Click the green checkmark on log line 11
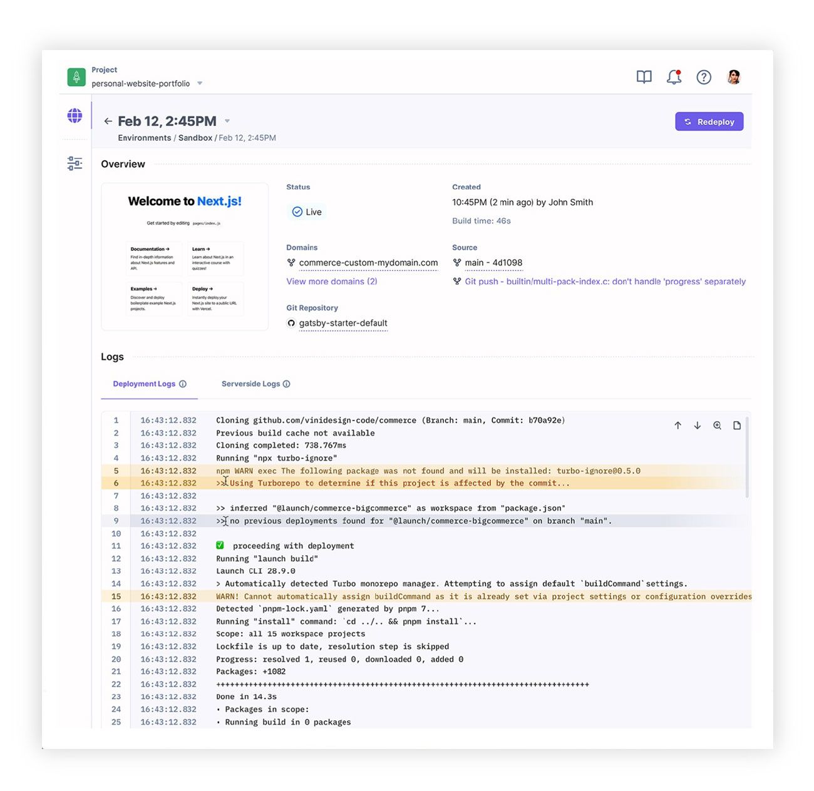Screen dimensions: 814x791 220,546
